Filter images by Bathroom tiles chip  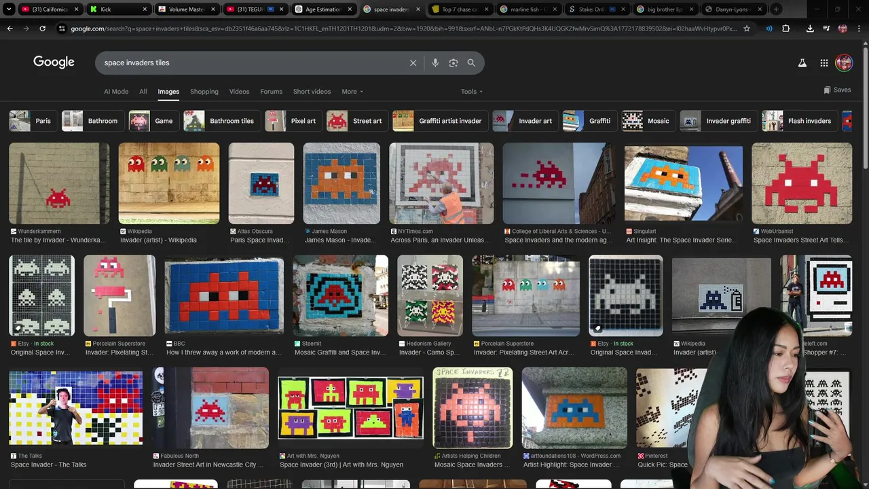tap(221, 121)
